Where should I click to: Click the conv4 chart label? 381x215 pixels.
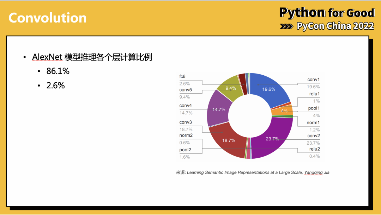tap(186, 106)
